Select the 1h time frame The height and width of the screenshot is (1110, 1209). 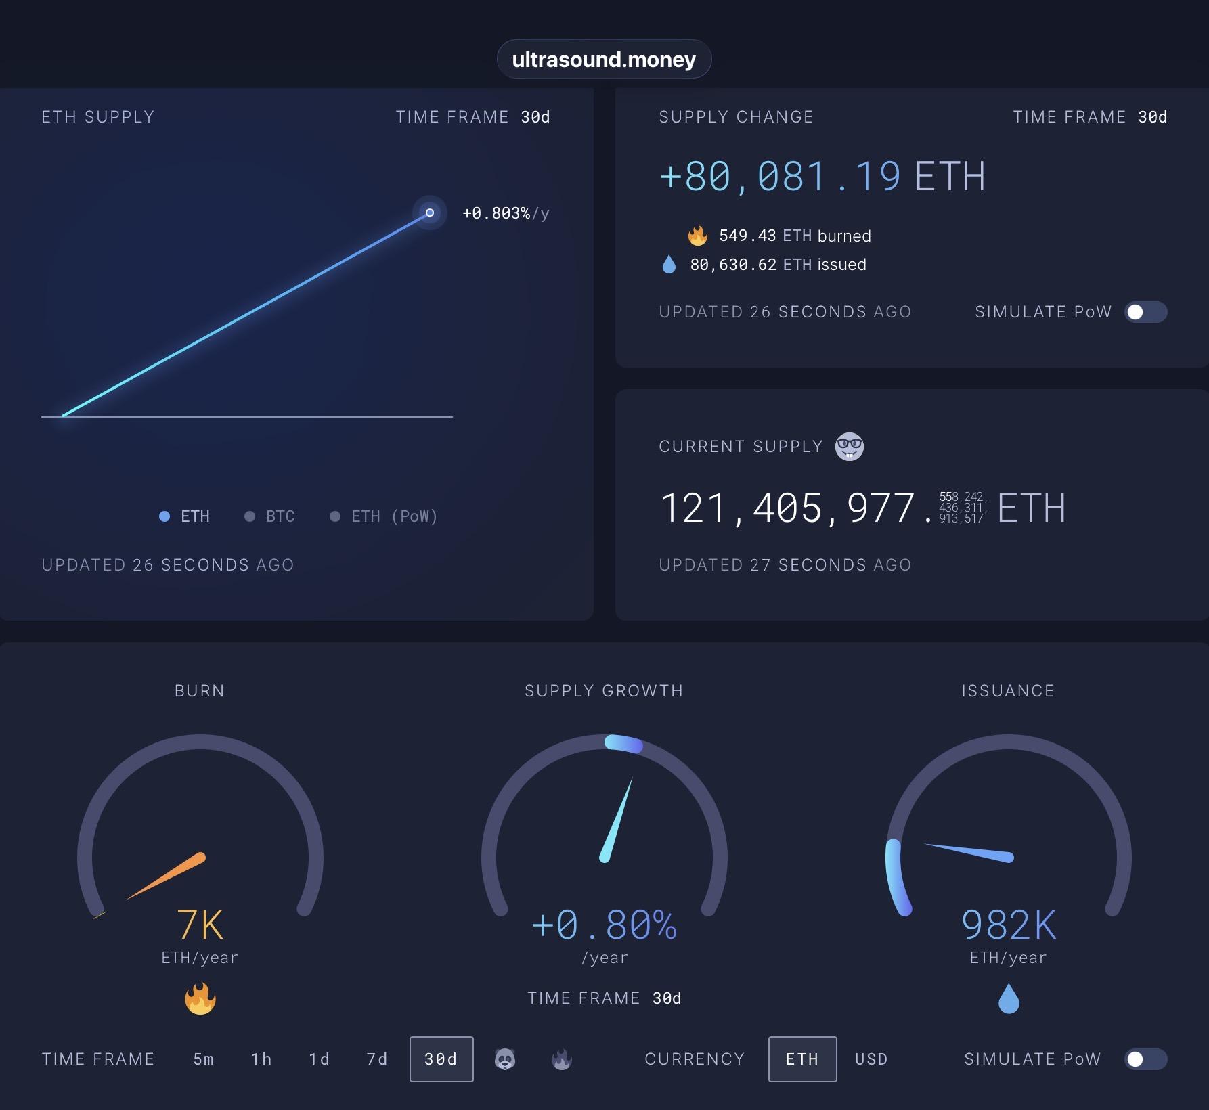pos(261,1059)
